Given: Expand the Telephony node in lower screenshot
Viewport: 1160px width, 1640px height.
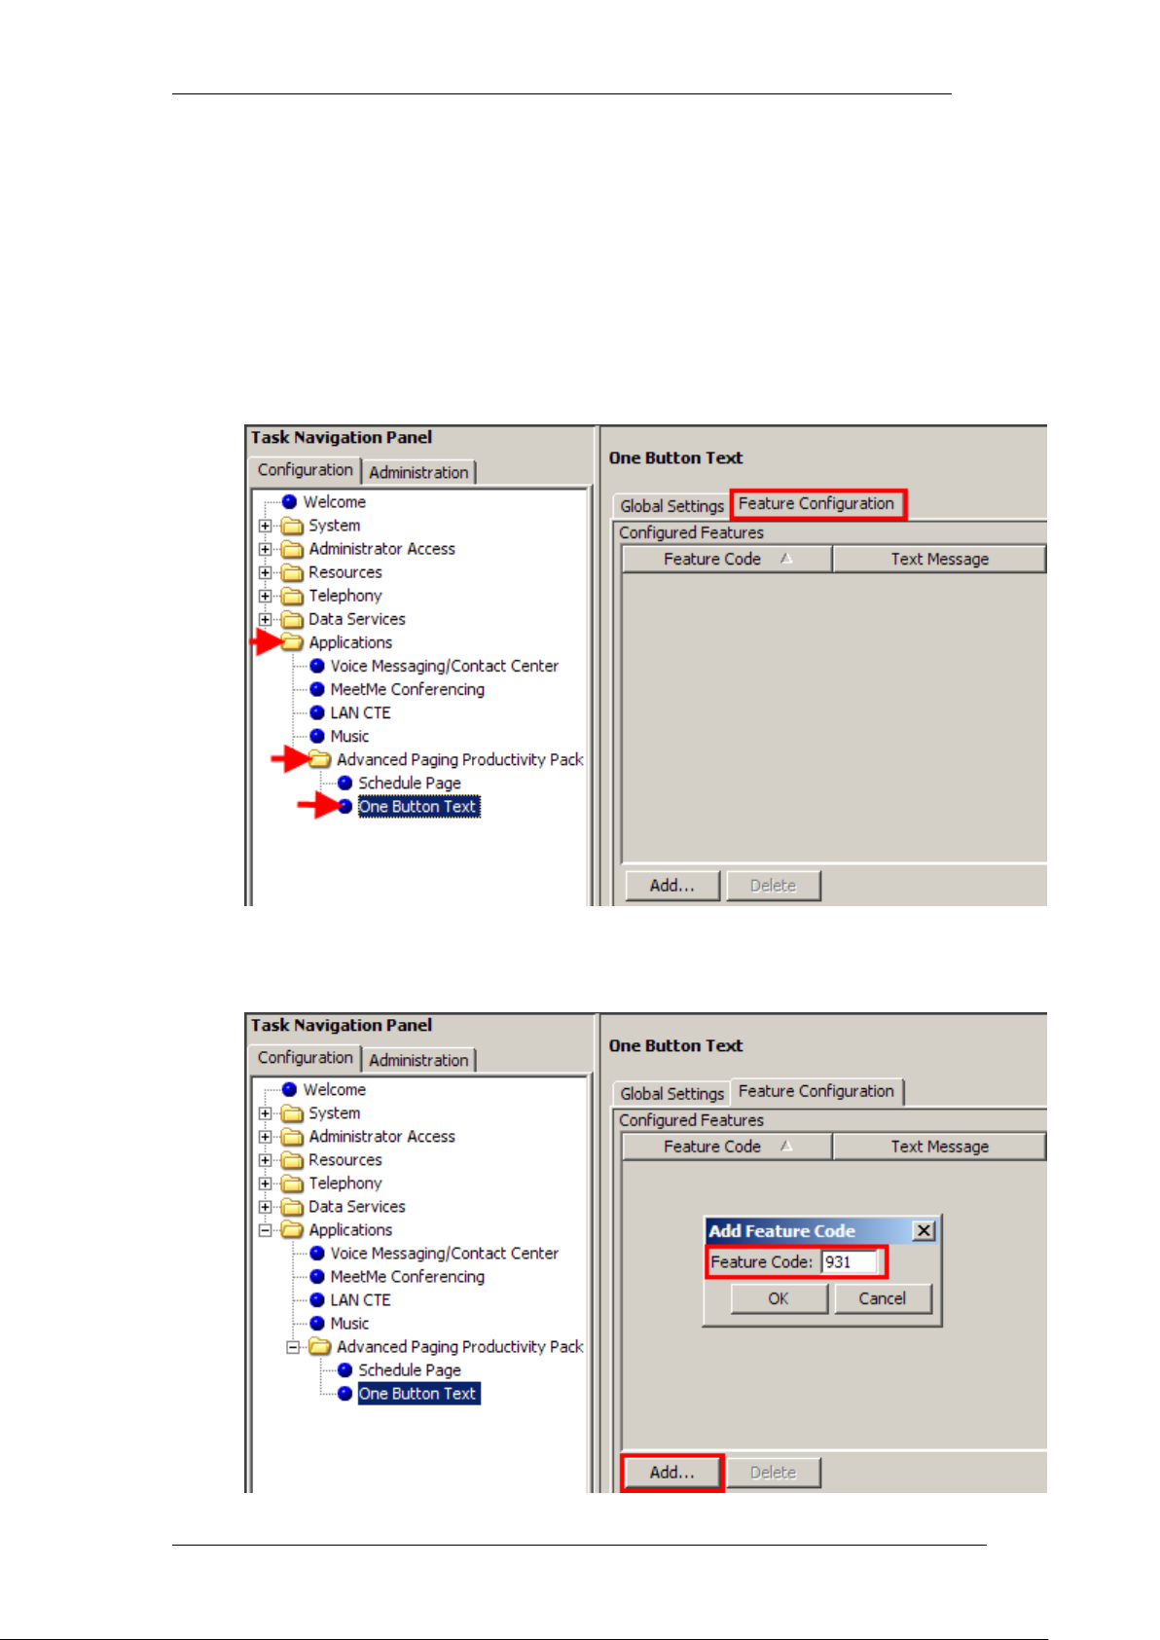Looking at the screenshot, I should pyautogui.click(x=266, y=1184).
